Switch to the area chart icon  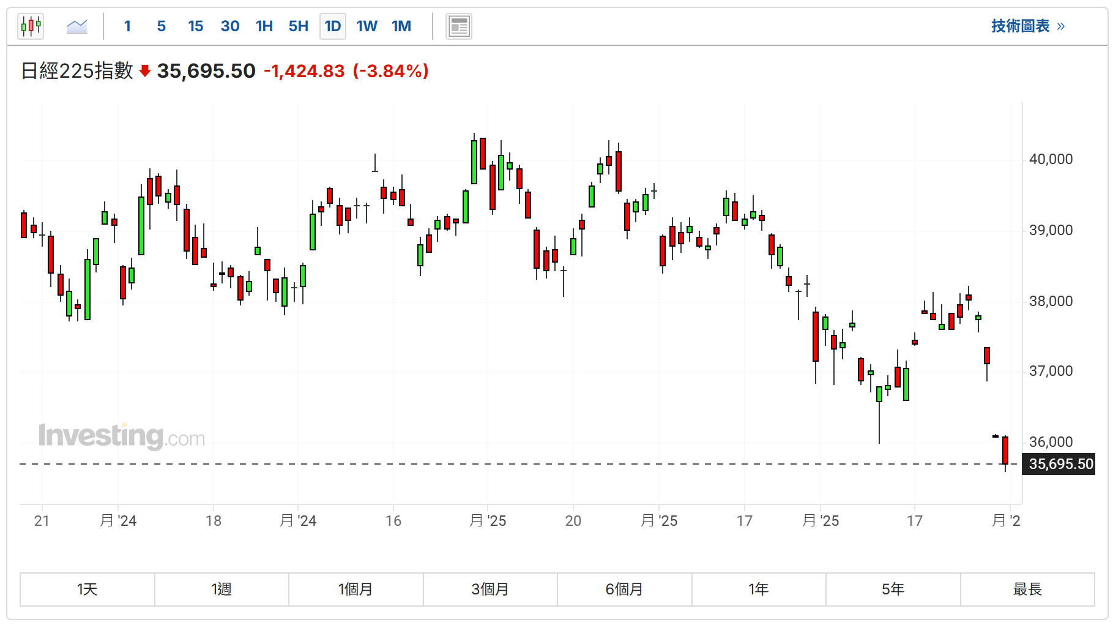[x=77, y=26]
